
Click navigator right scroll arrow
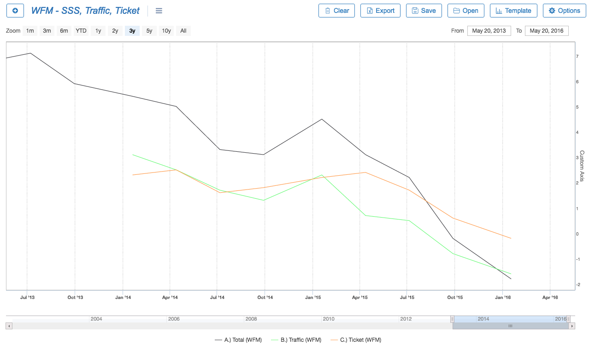click(572, 326)
